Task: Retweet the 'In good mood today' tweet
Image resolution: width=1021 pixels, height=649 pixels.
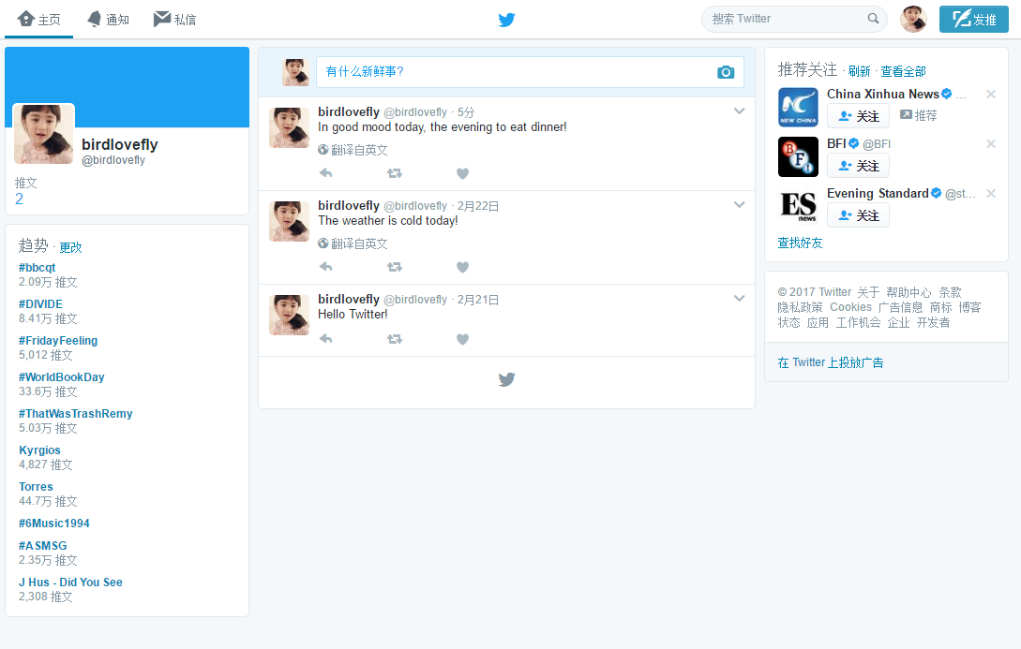Action: (395, 173)
